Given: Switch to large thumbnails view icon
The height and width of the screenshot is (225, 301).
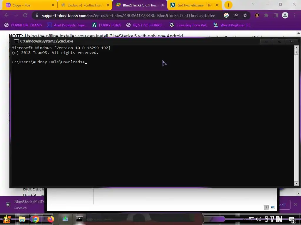Looking at the screenshot, I should 273,207.
